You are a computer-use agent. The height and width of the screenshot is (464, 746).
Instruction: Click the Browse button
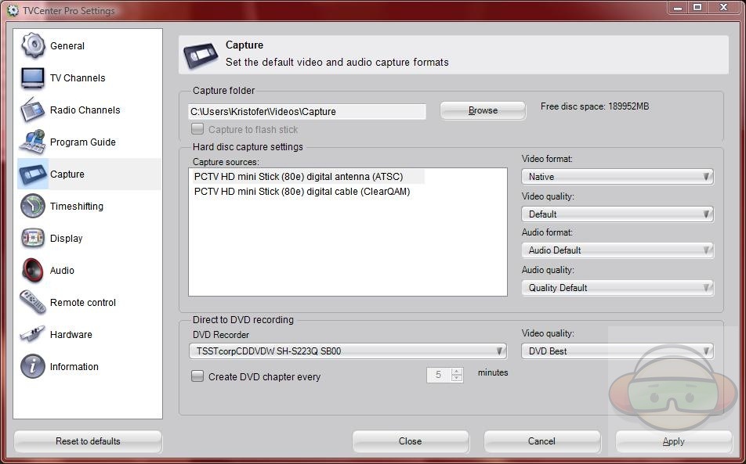483,110
